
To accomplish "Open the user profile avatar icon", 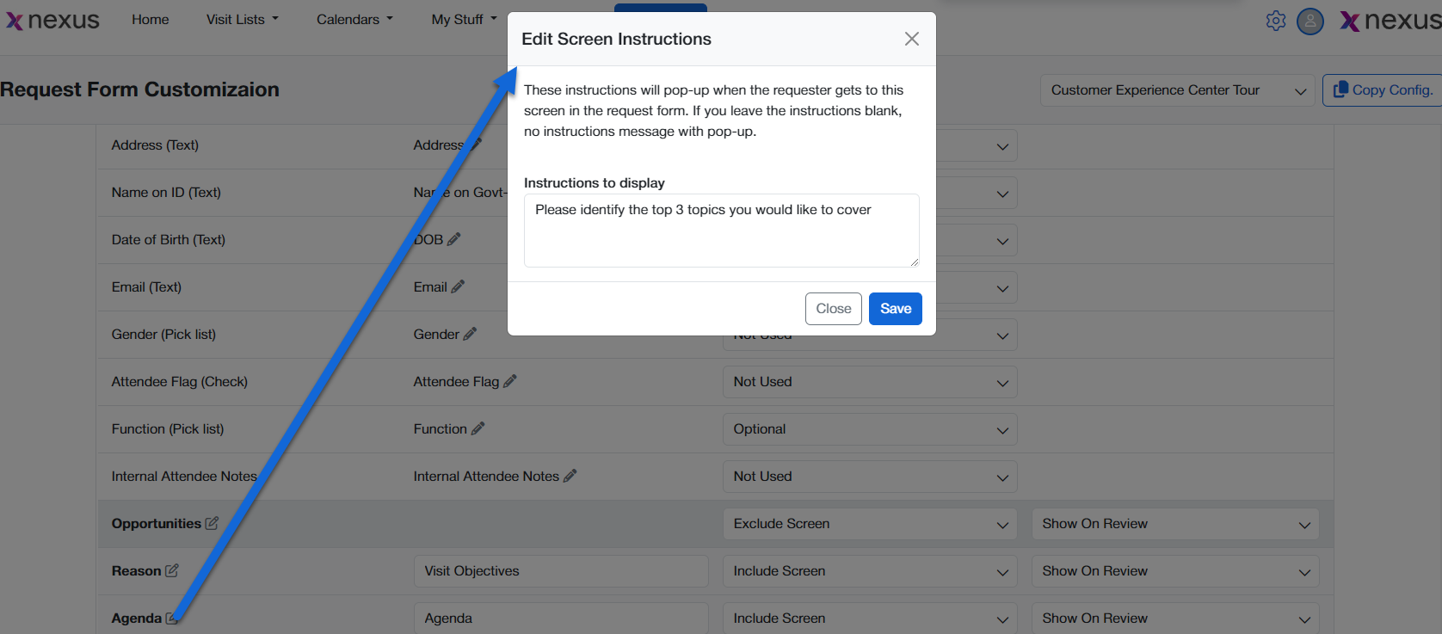I will [x=1310, y=21].
